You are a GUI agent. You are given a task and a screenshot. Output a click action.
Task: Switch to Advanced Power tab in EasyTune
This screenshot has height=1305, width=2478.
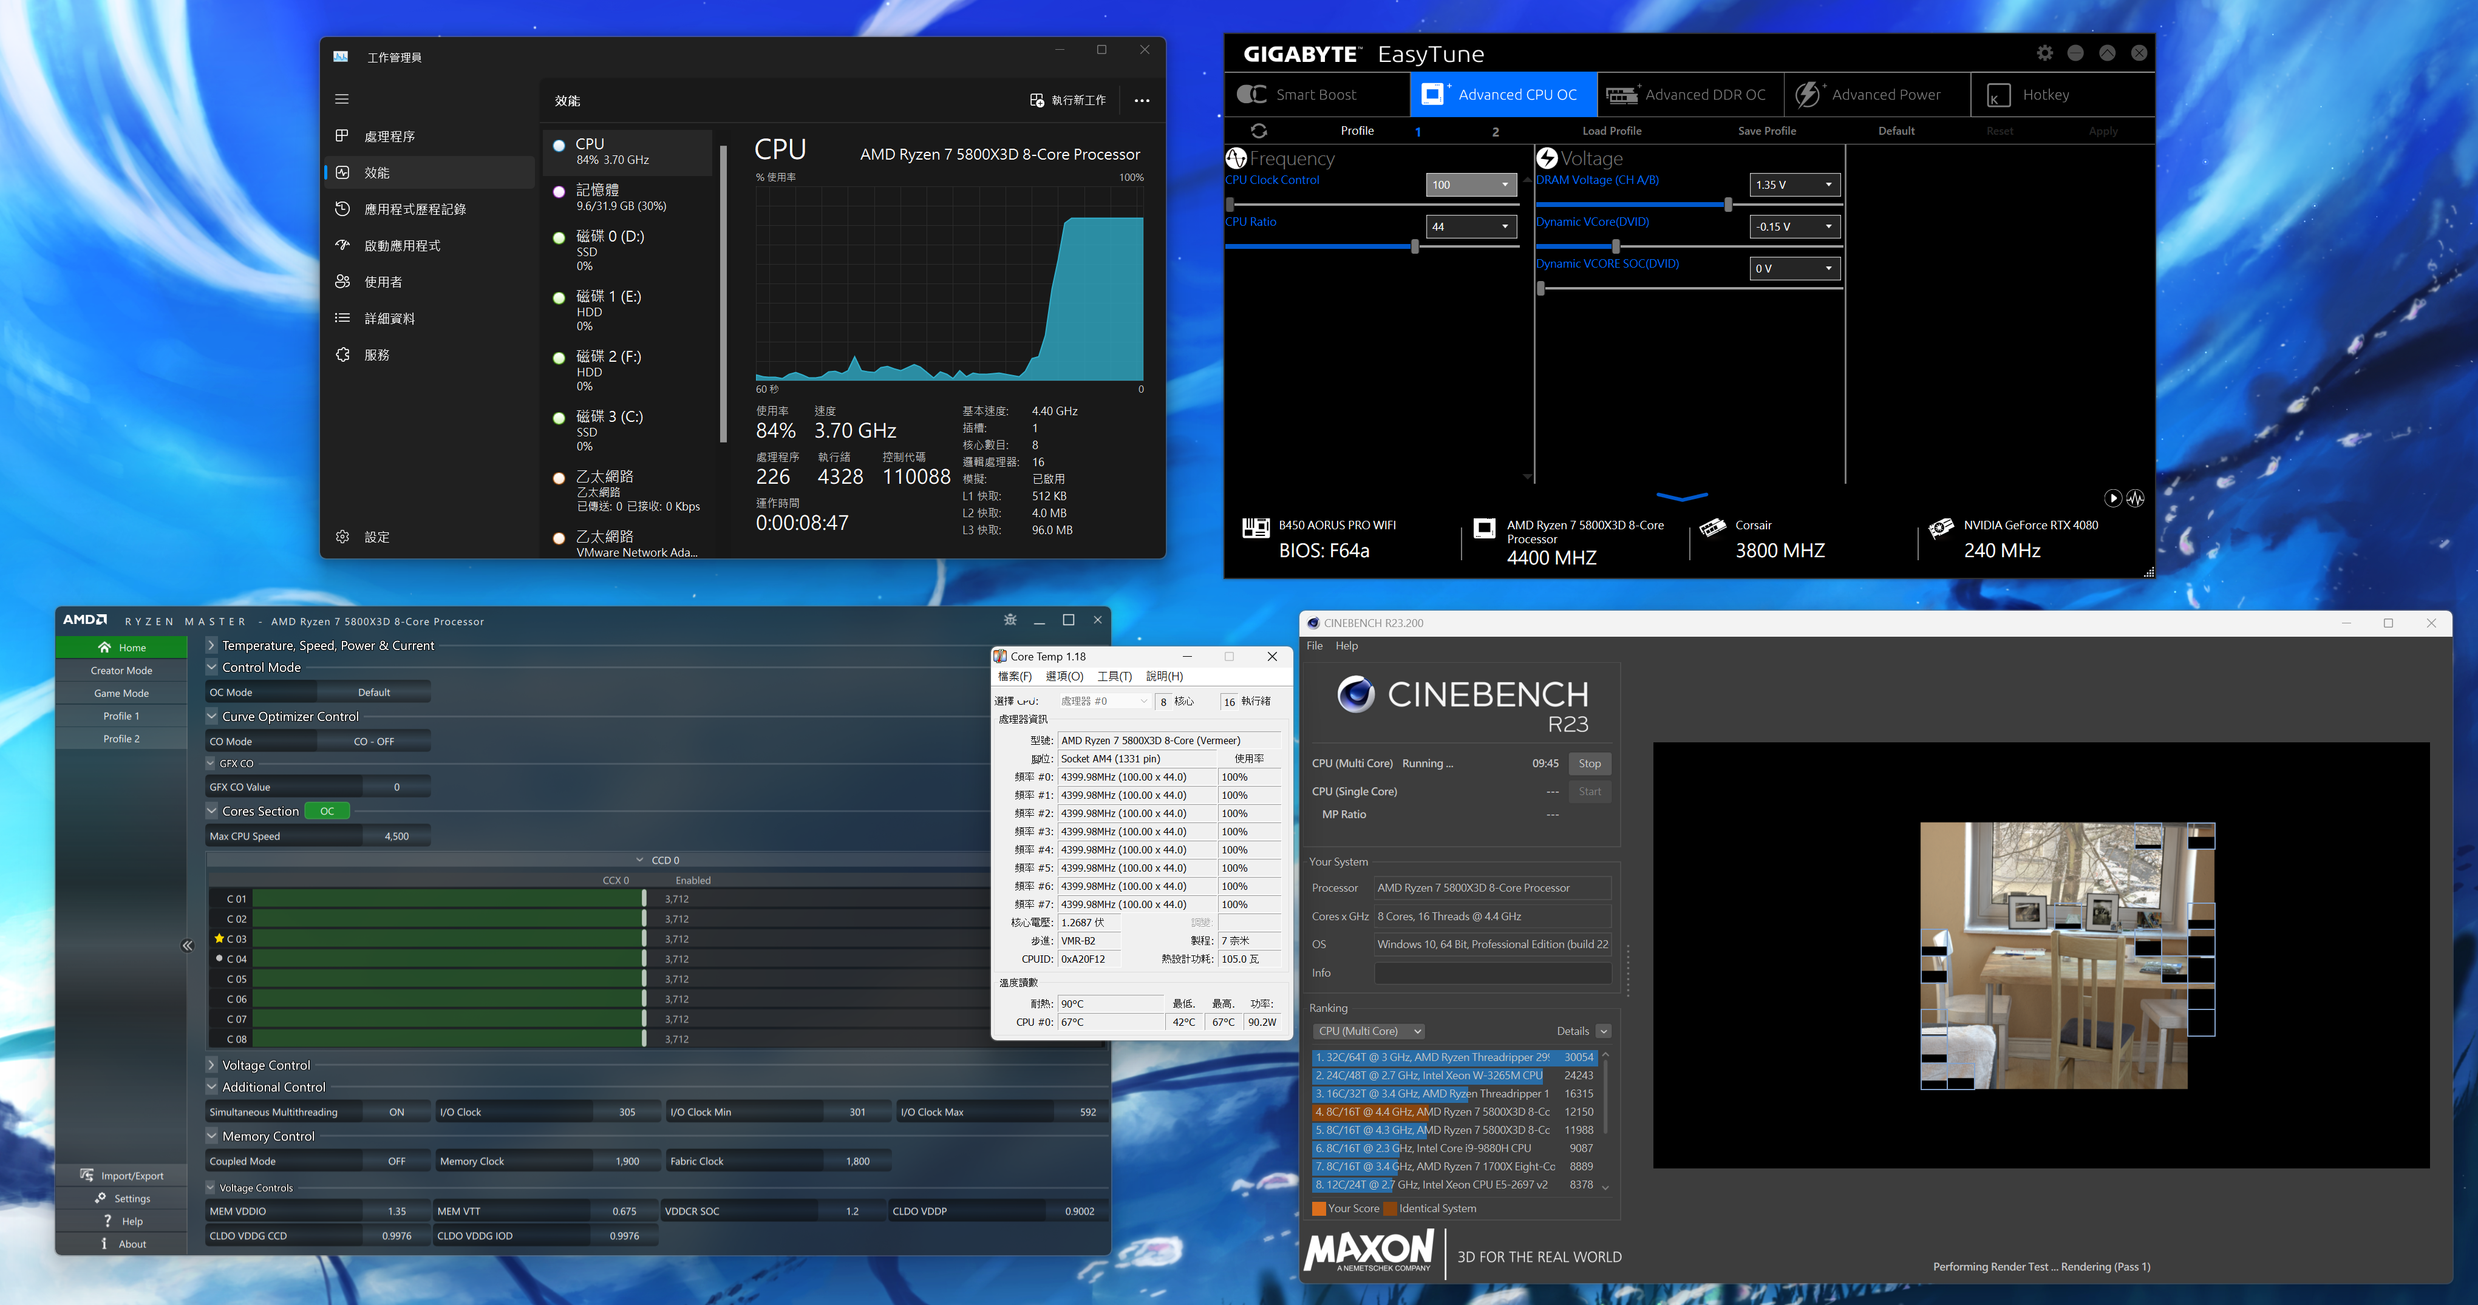click(x=1876, y=94)
